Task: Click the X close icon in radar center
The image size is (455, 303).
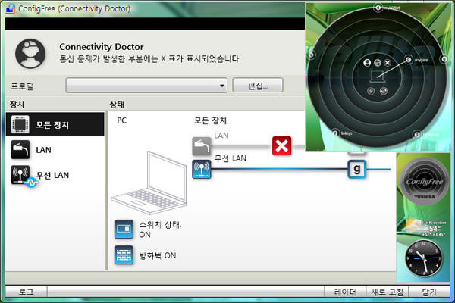Action: (x=388, y=63)
